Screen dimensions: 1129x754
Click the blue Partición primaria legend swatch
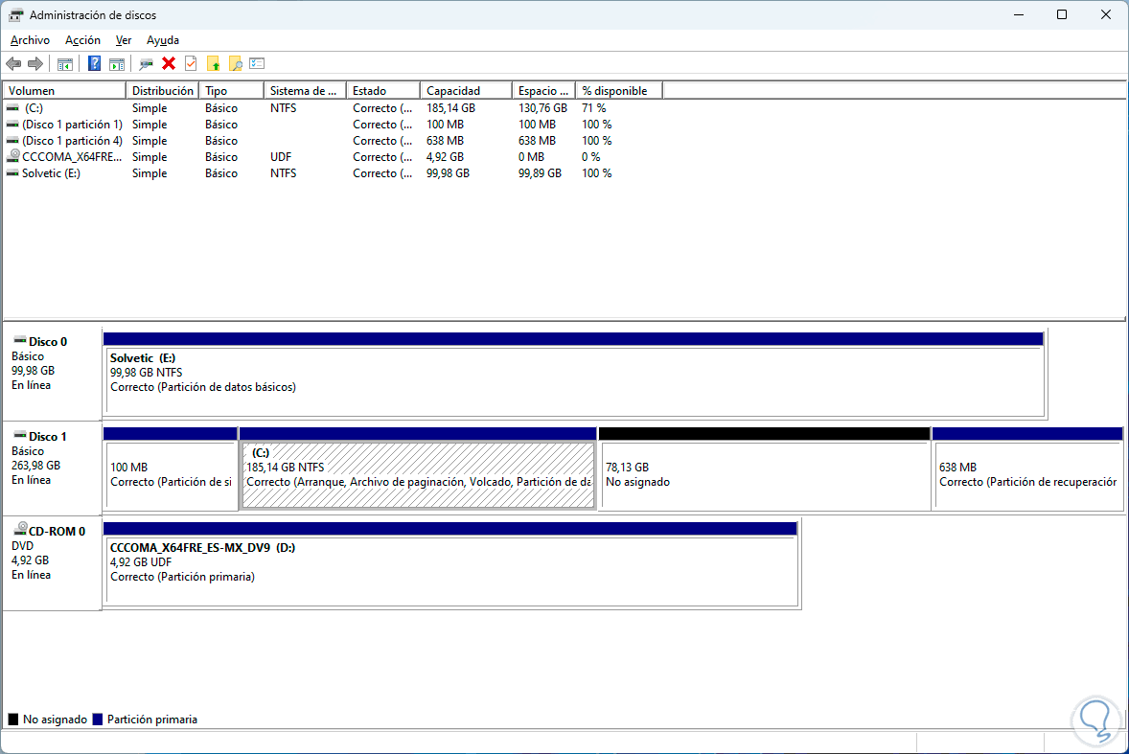click(x=98, y=720)
